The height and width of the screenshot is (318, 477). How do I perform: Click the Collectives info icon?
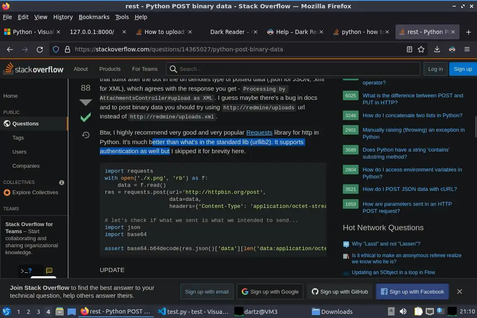click(x=61, y=183)
